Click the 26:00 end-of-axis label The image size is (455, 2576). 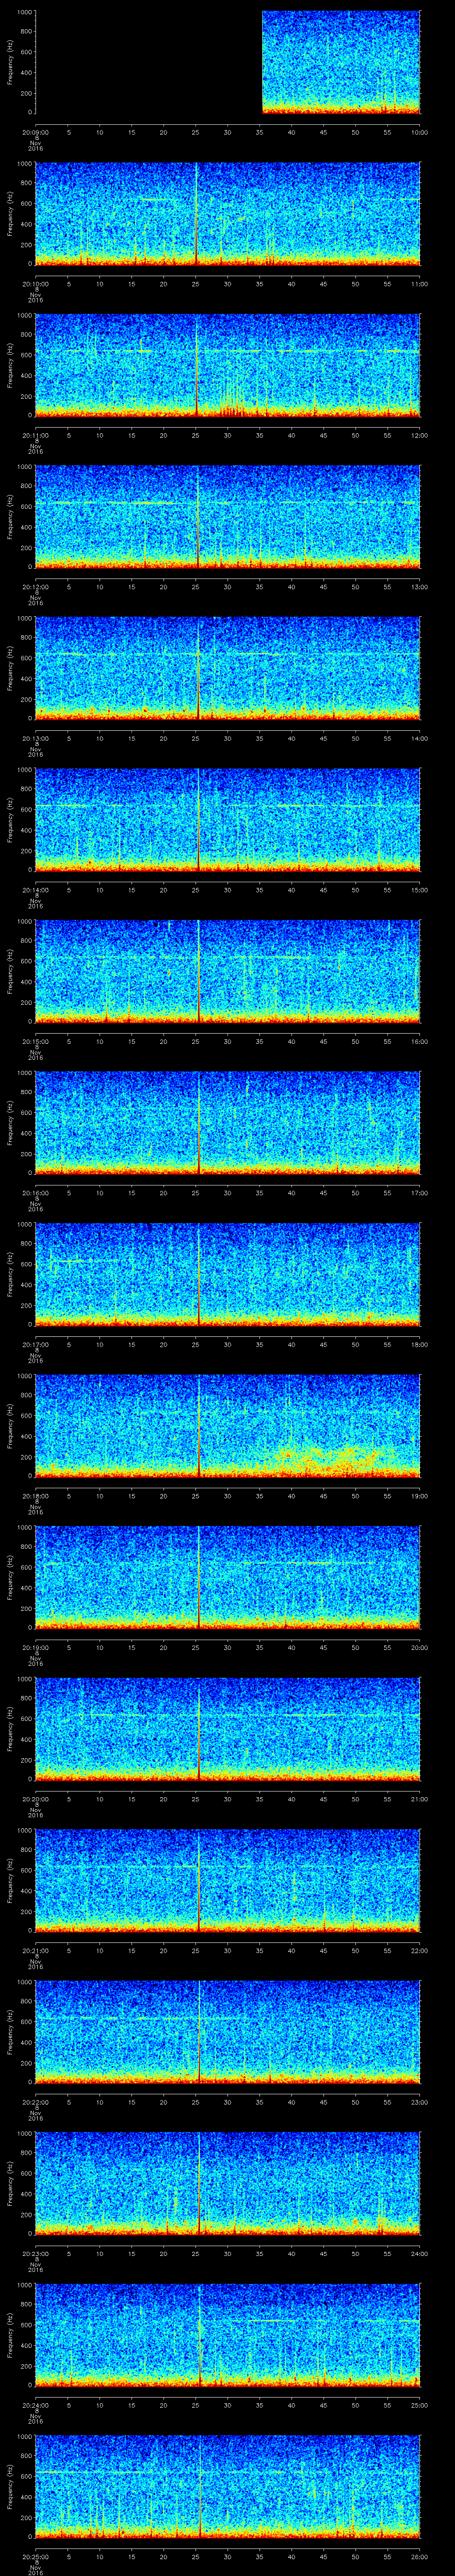[x=419, y=2557]
